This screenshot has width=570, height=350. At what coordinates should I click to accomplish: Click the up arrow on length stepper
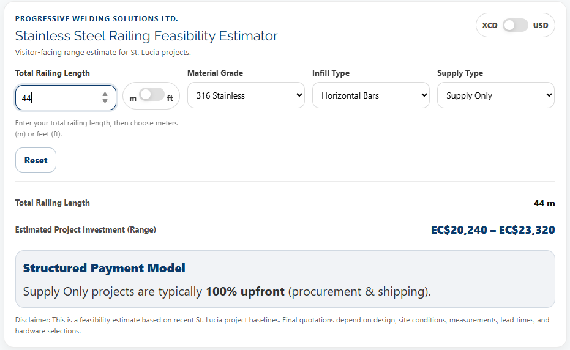pyautogui.click(x=105, y=94)
